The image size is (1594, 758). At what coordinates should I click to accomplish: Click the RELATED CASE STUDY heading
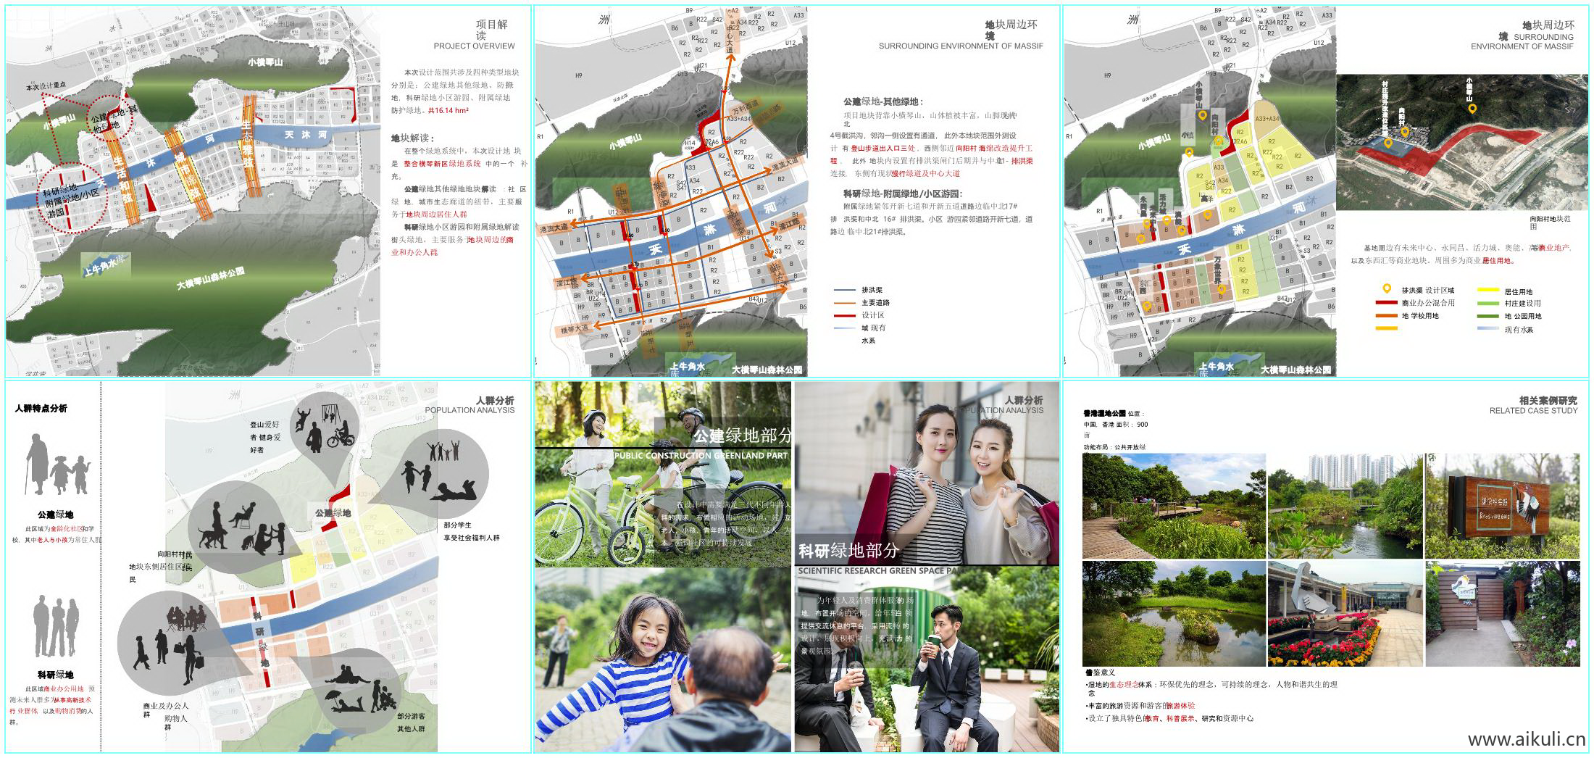(x=1533, y=411)
